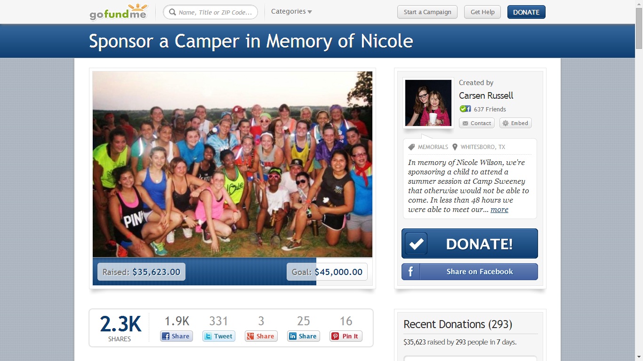643x361 pixels.
Task: Share campaign on LinkedIn
Action: click(x=303, y=336)
